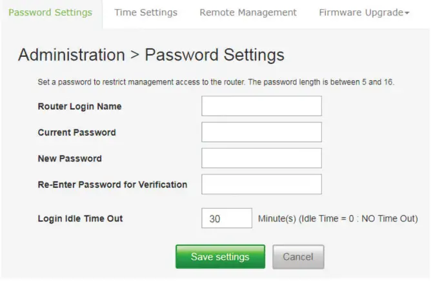Image resolution: width=433 pixels, height=281 pixels.
Task: Click the Re-Enter Password verification field
Action: [x=261, y=184]
